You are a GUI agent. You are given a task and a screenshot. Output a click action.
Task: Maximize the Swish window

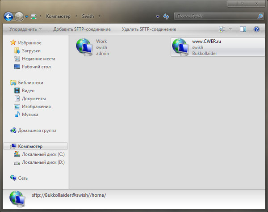click(x=243, y=4)
